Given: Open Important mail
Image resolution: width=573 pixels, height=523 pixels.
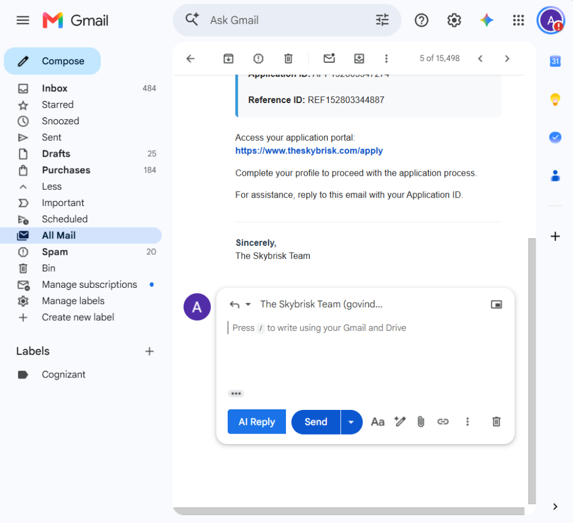Looking at the screenshot, I should pos(81,203).
